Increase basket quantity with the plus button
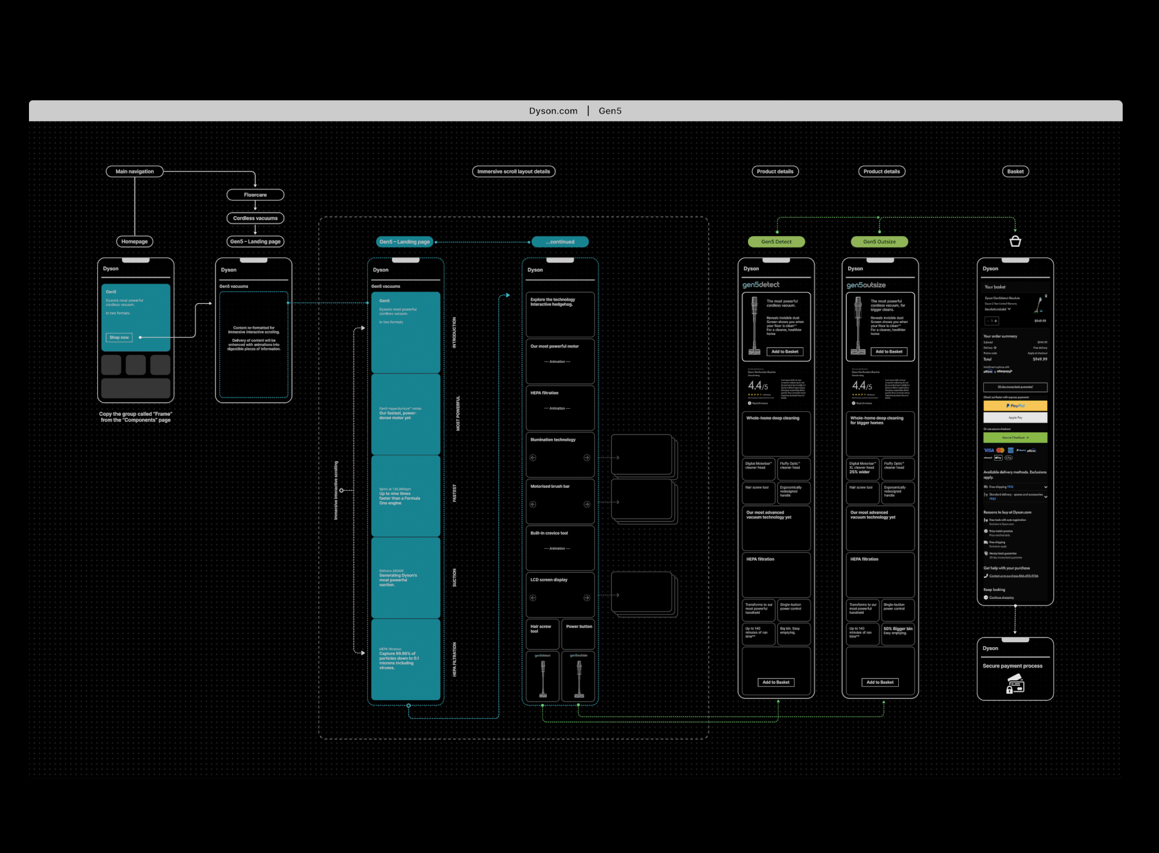This screenshot has height=853, width=1159. [995, 321]
